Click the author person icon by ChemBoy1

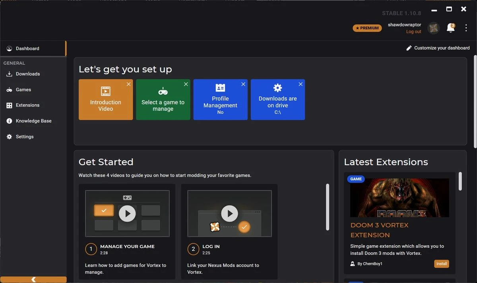[352, 264]
